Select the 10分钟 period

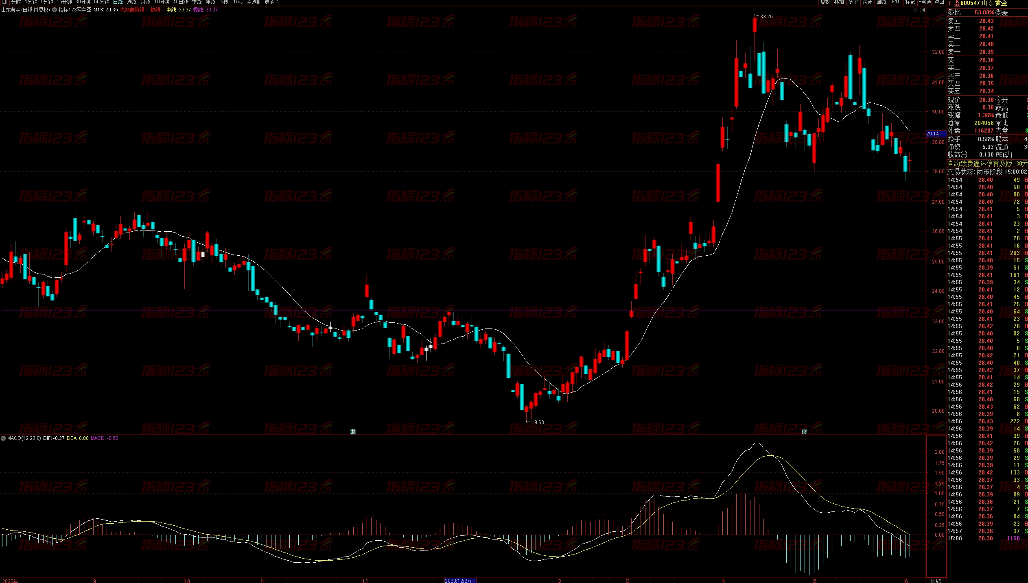point(162,2)
